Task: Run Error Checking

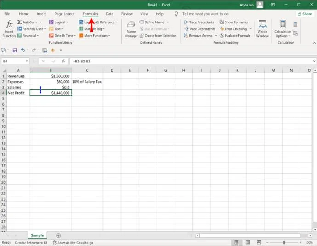Action: [x=233, y=29]
